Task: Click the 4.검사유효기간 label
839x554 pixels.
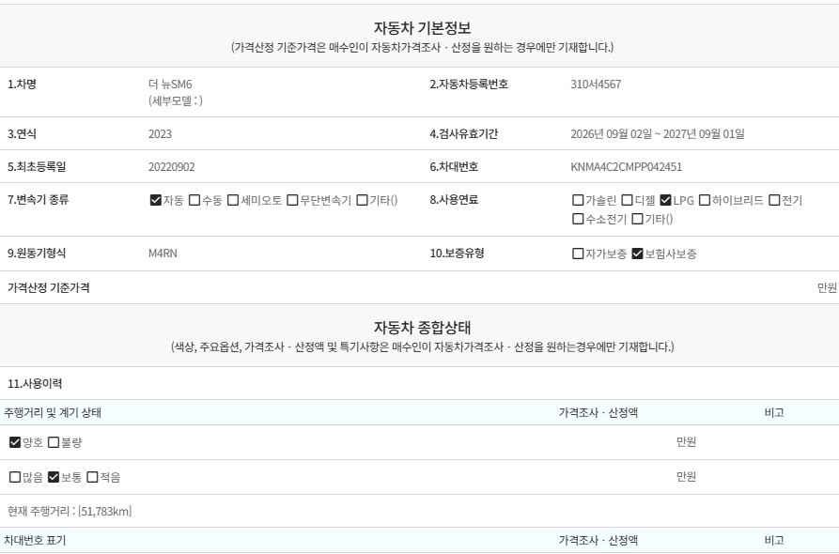Action: pyautogui.click(x=464, y=133)
